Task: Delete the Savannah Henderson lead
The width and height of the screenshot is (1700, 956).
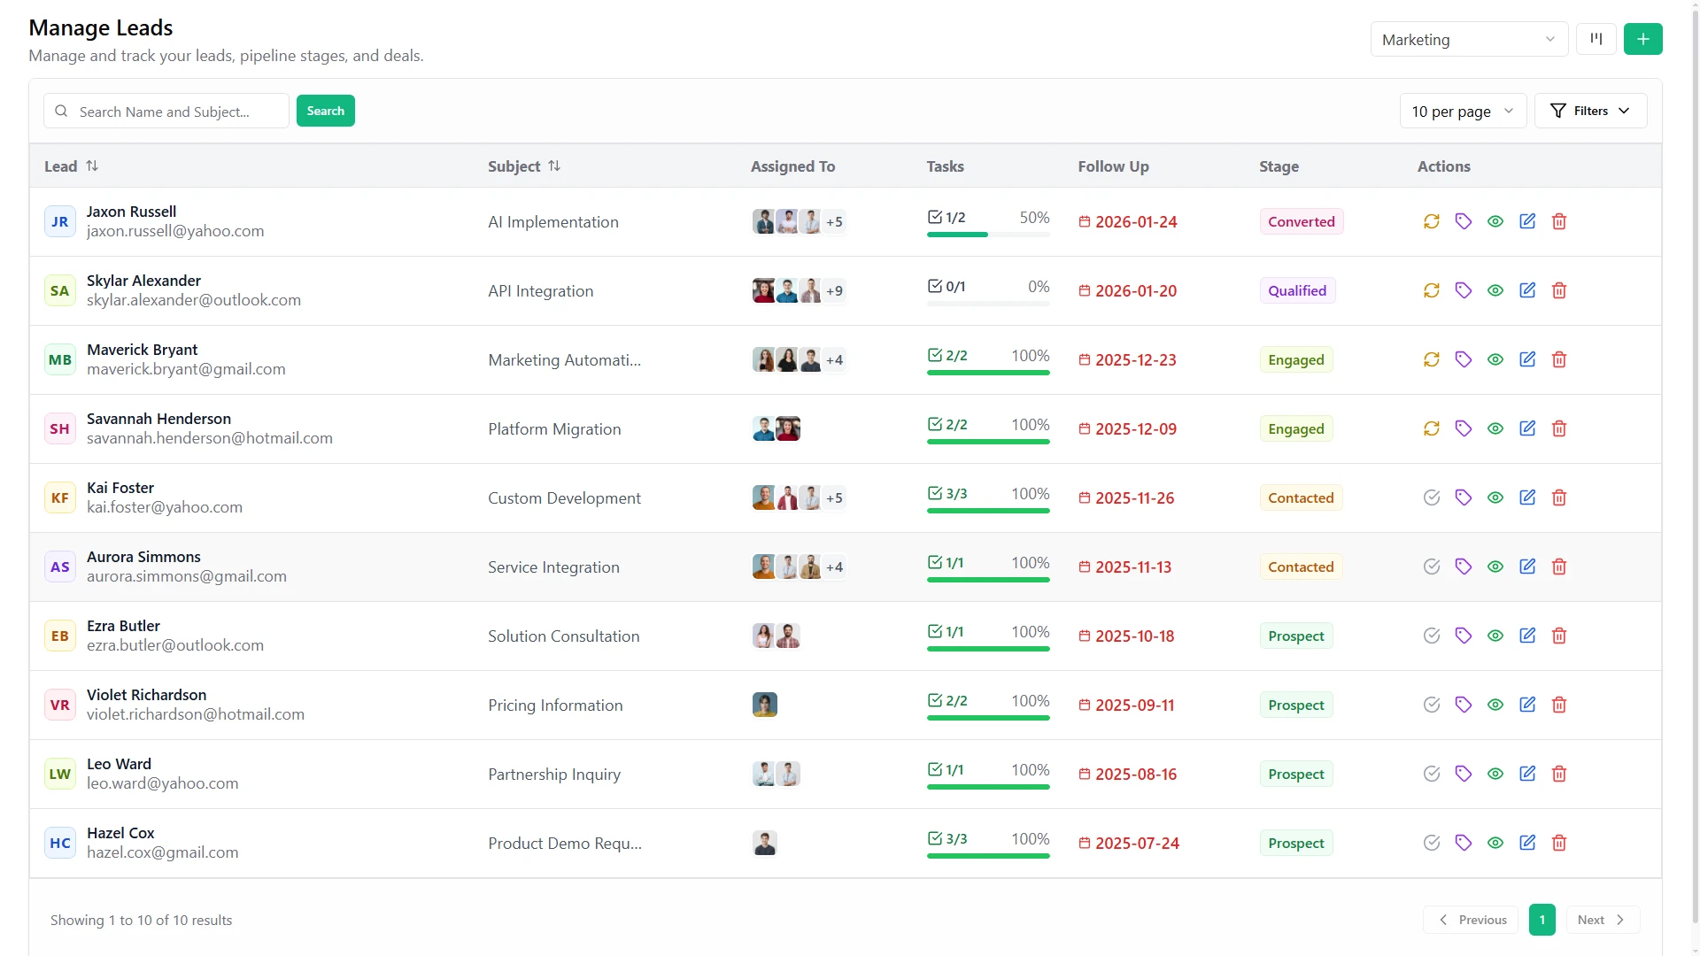Action: 1559,428
